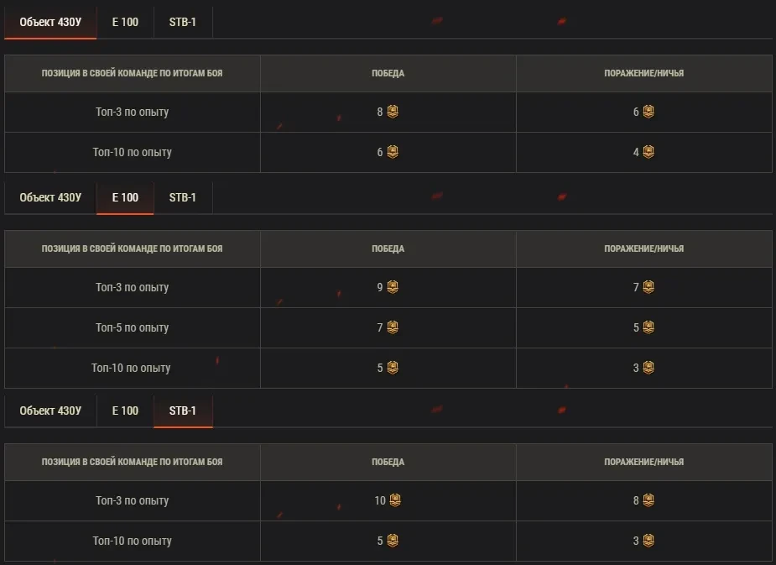Click token icon beside 6 in topmost table's Поражение/Ничья column
Image resolution: width=776 pixels, height=565 pixels.
[648, 112]
